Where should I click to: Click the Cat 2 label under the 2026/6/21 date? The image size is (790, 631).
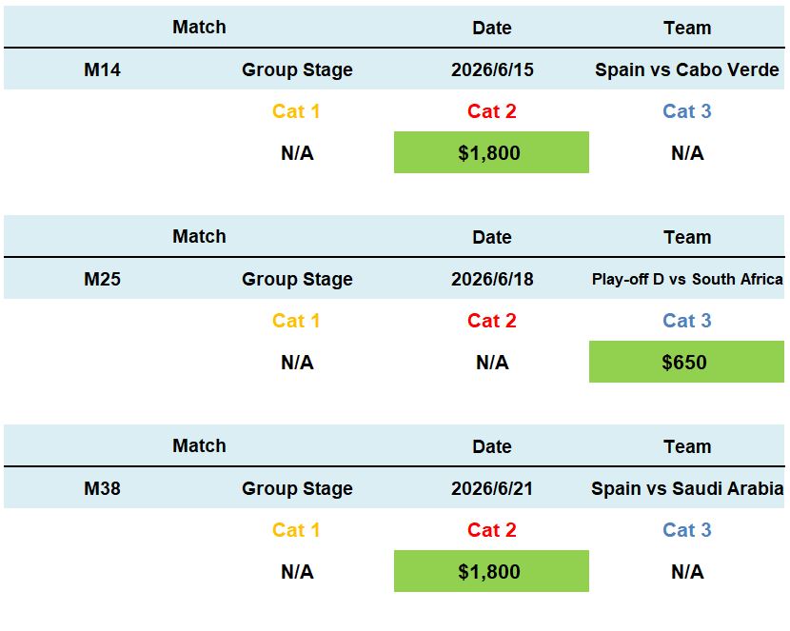[x=491, y=530]
